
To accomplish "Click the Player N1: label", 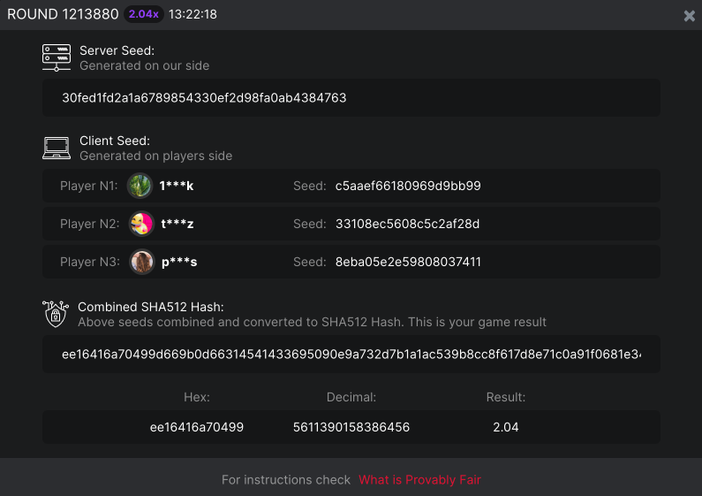I will click(88, 186).
